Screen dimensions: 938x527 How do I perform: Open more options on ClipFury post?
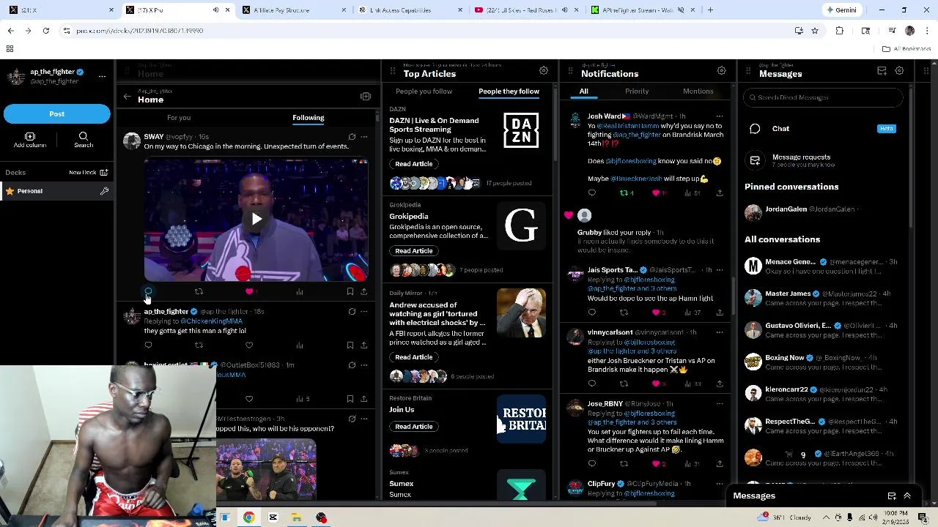pos(720,484)
